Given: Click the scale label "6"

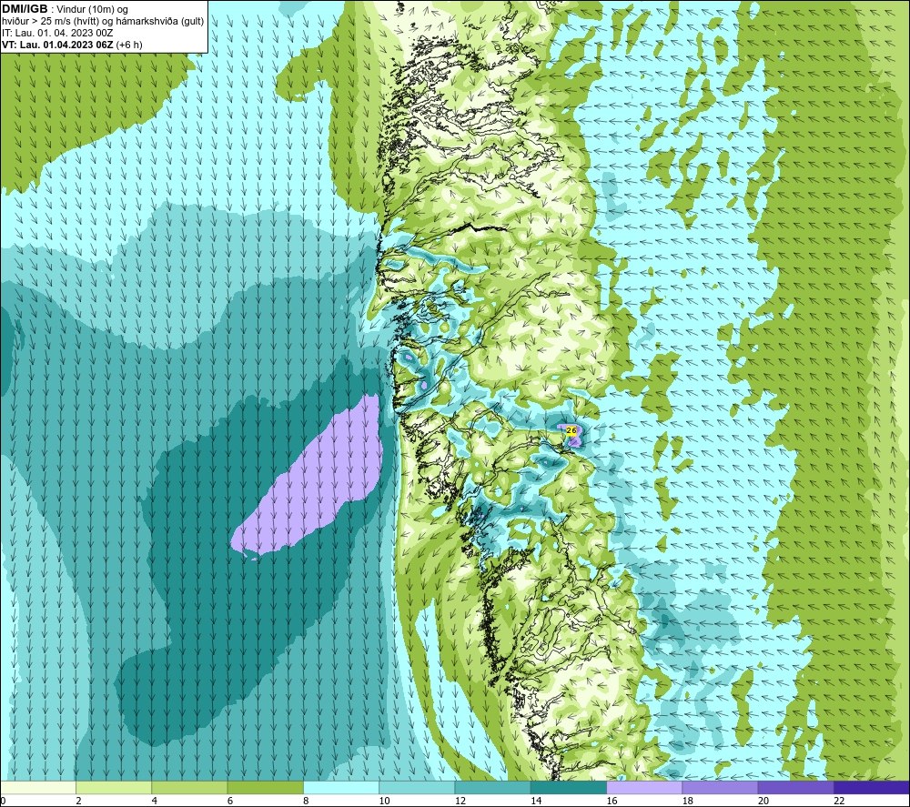Looking at the screenshot, I should pos(230,802).
